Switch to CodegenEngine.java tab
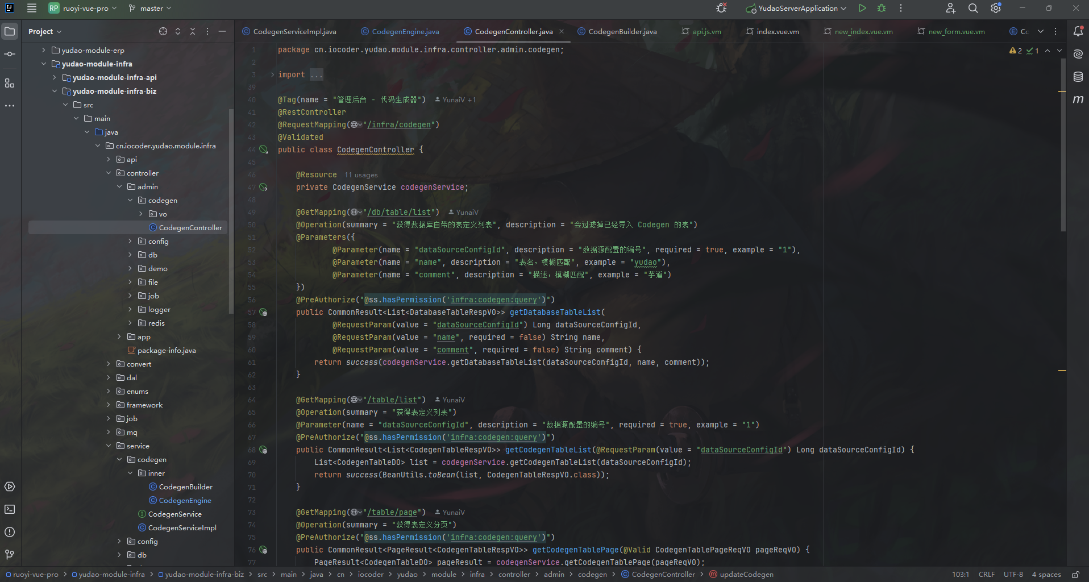The width and height of the screenshot is (1089, 582). (405, 31)
